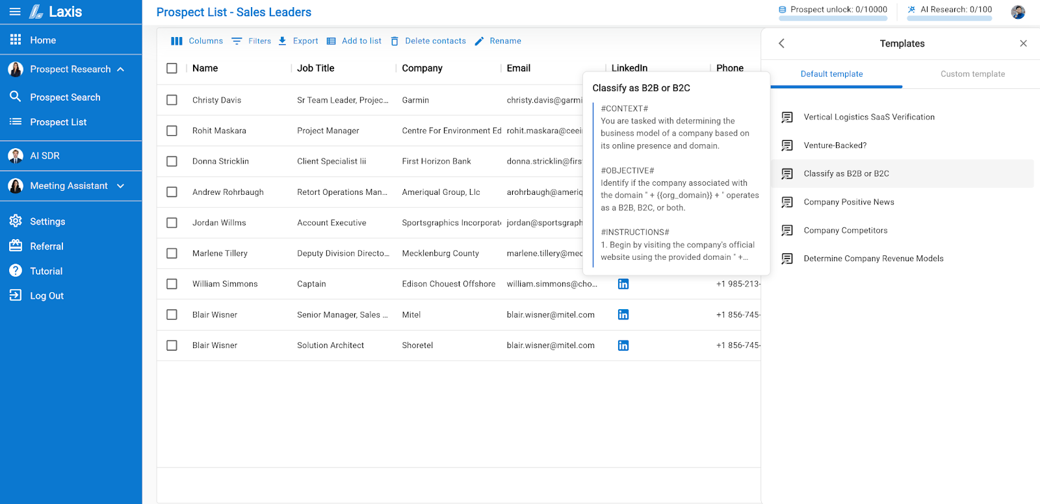Click icon beside Company Positive News

787,202
